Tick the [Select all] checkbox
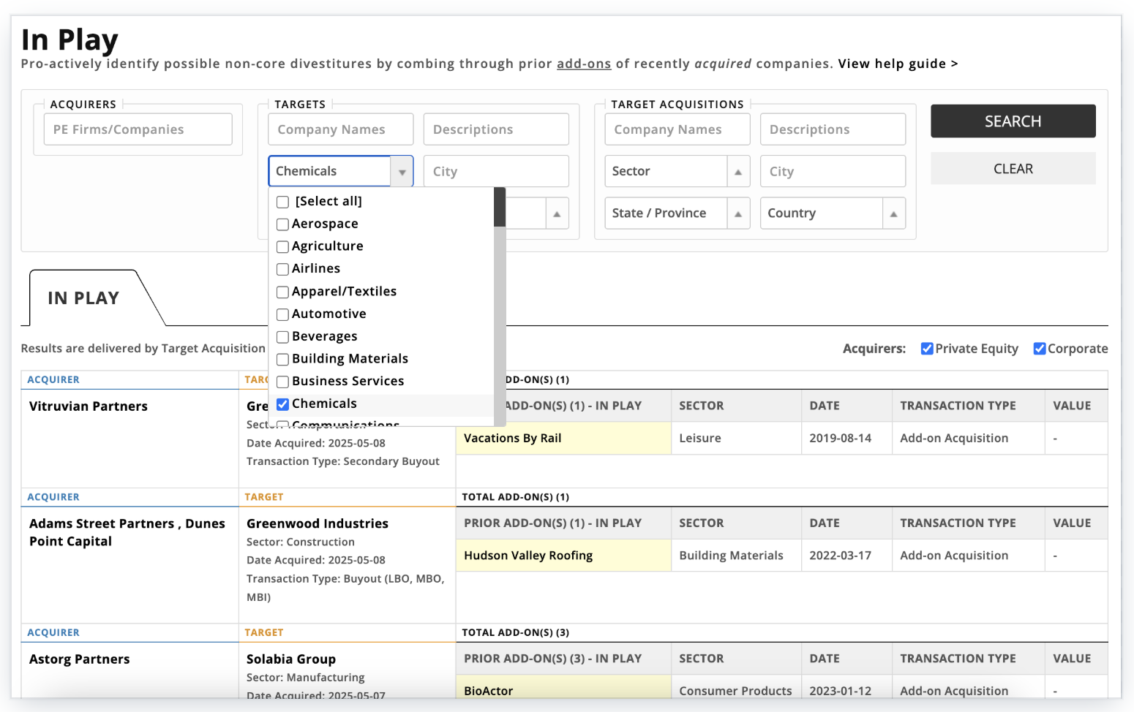 click(x=283, y=202)
